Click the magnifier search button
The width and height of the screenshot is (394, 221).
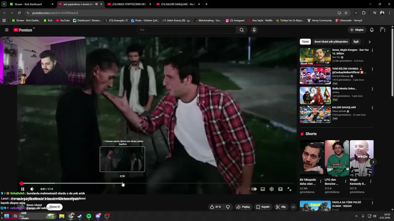coord(242,30)
